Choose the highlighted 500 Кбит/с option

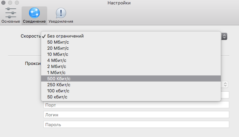point(131,78)
